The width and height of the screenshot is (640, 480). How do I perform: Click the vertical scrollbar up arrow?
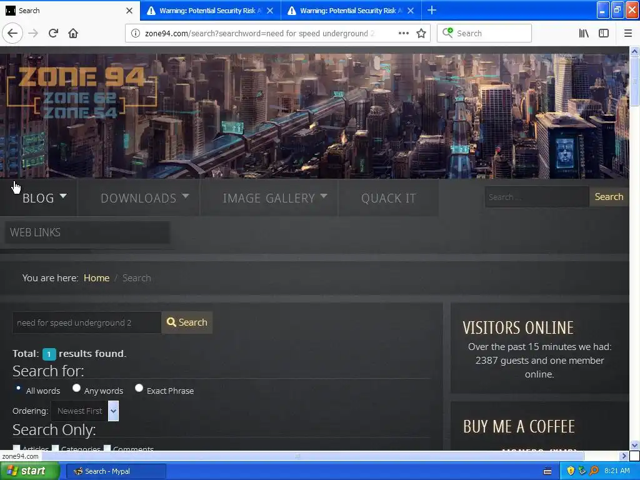coord(634,51)
